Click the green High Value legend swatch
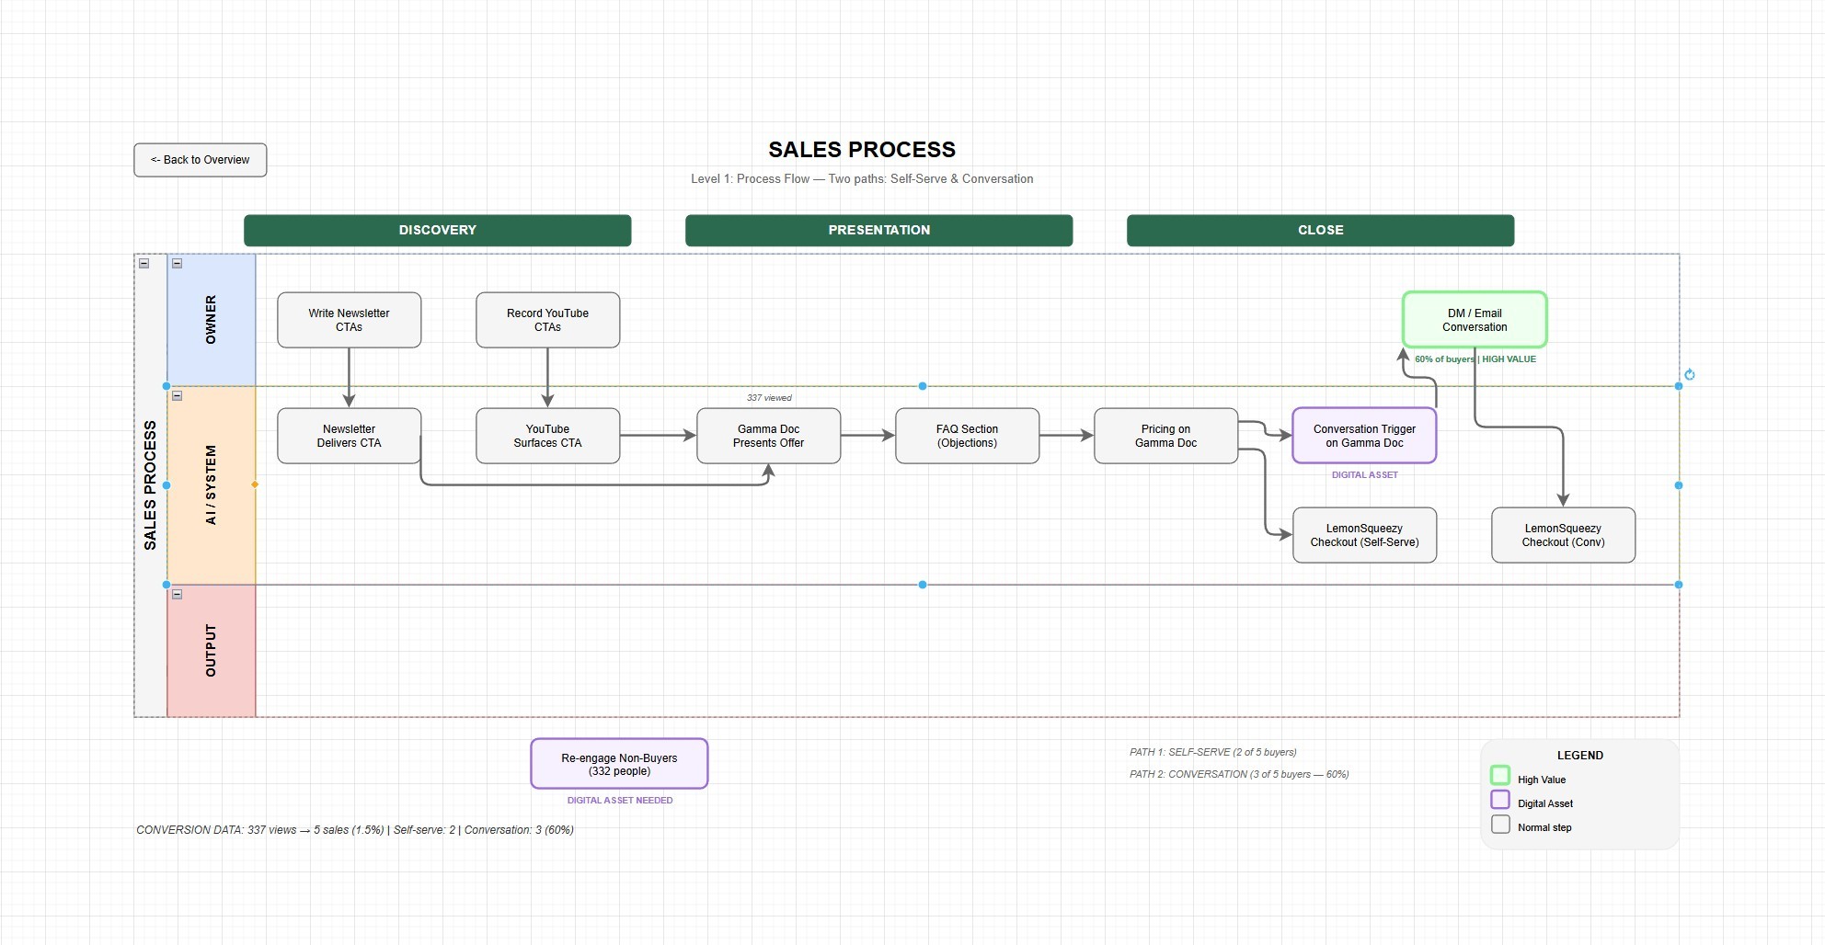This screenshot has height=945, width=1825. point(1500,775)
